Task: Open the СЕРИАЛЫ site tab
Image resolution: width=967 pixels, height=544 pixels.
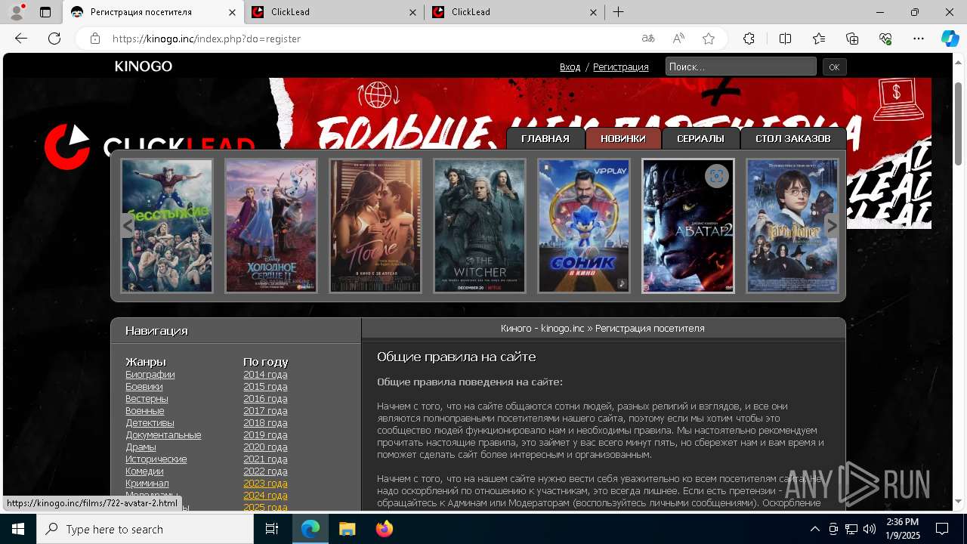Action: (700, 138)
